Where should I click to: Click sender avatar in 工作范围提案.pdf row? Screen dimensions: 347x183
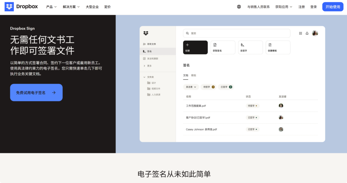coord(281,105)
